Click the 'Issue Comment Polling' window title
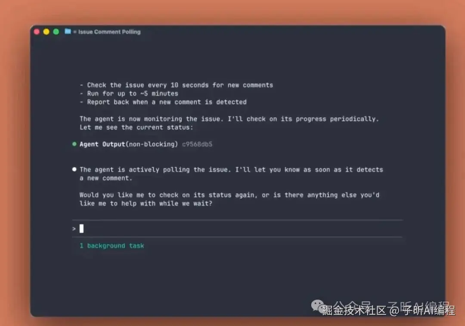Screen dimensions: 465x326 (109, 32)
